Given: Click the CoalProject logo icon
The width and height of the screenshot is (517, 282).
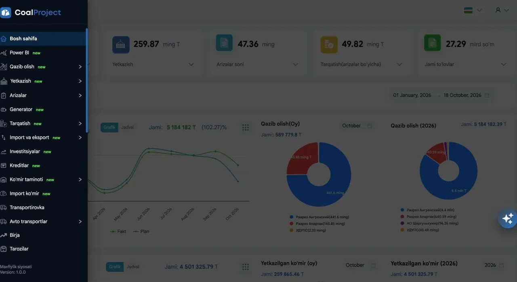Looking at the screenshot, I should [x=5, y=13].
